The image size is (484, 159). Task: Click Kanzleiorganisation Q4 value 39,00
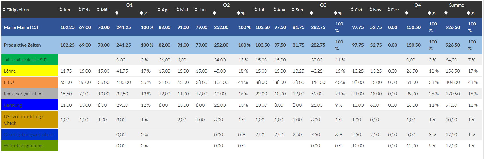(x=412, y=94)
